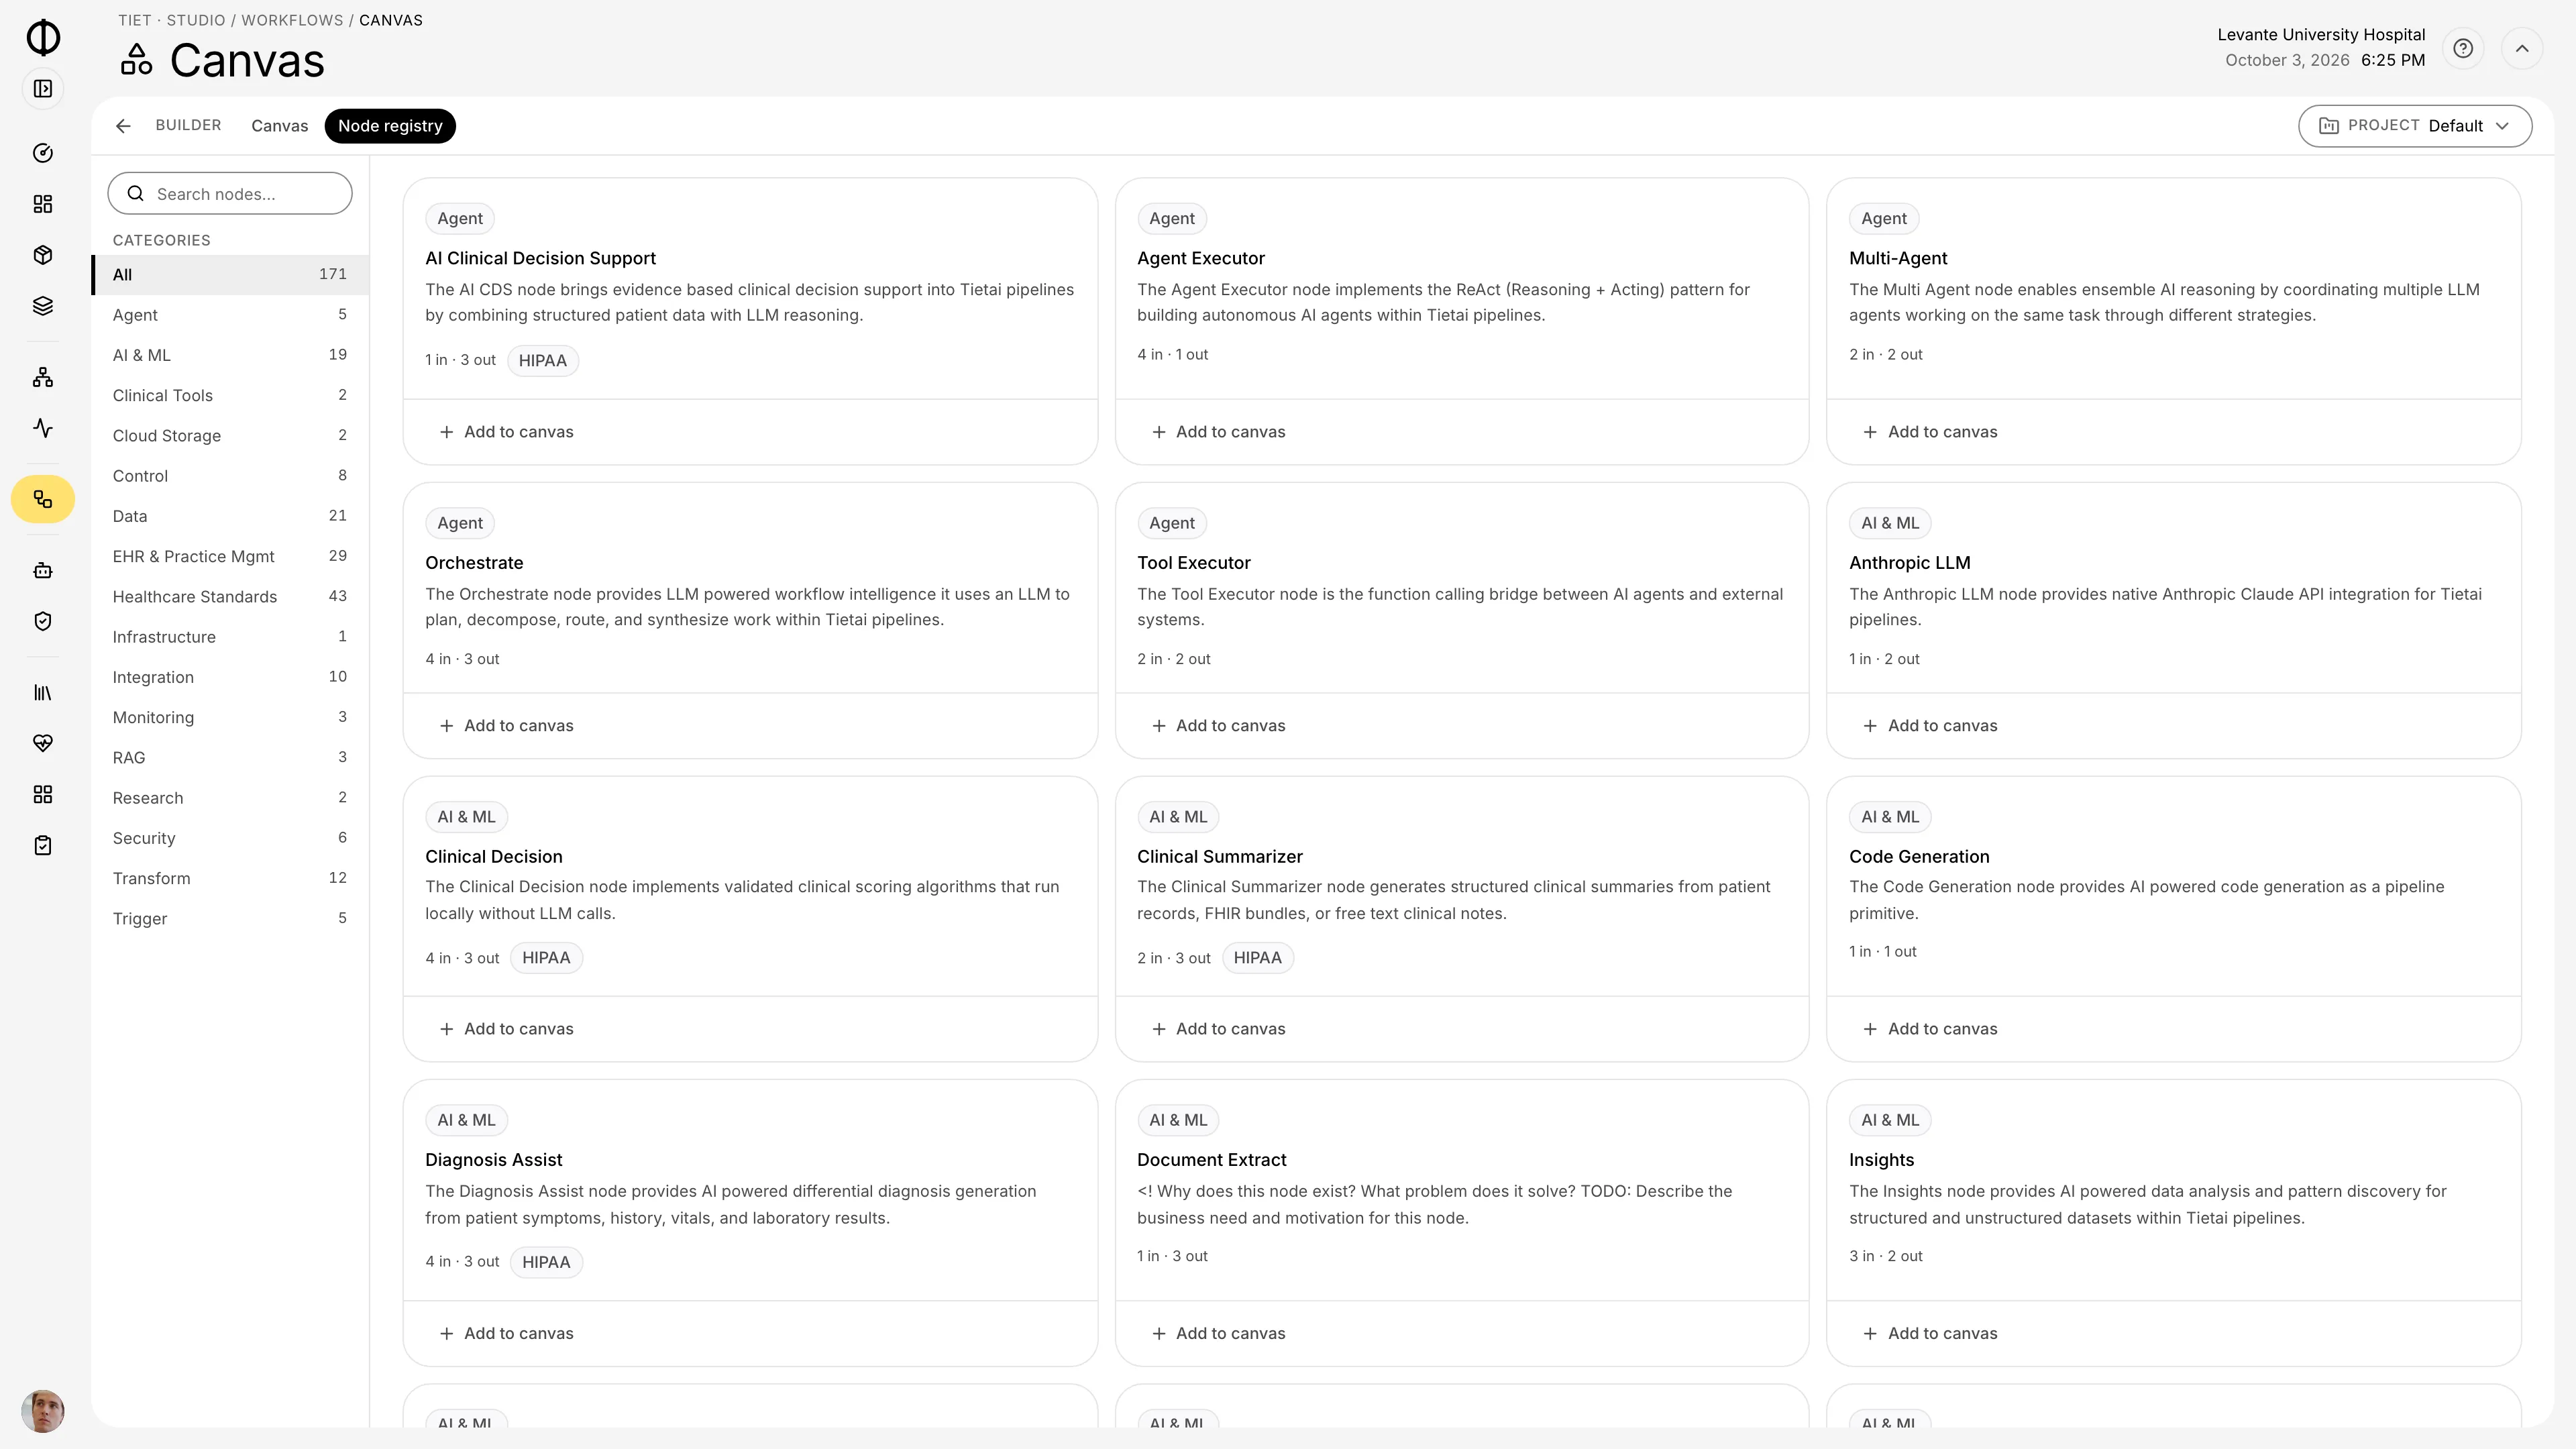
Task: Add Document Extract node to canvas
Action: click(x=1218, y=1334)
